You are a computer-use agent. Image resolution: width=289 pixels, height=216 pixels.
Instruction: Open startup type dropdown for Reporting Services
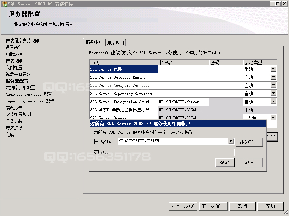click(x=273, y=93)
